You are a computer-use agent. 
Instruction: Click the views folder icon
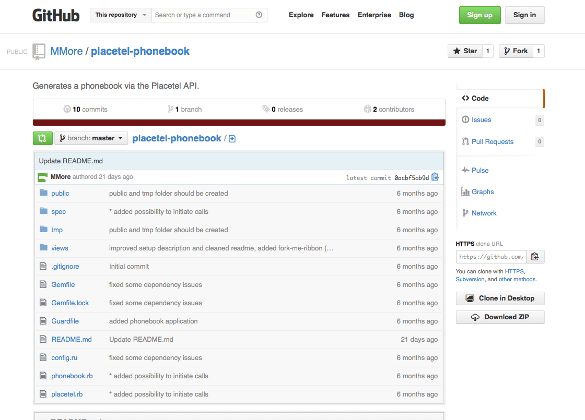coord(44,247)
